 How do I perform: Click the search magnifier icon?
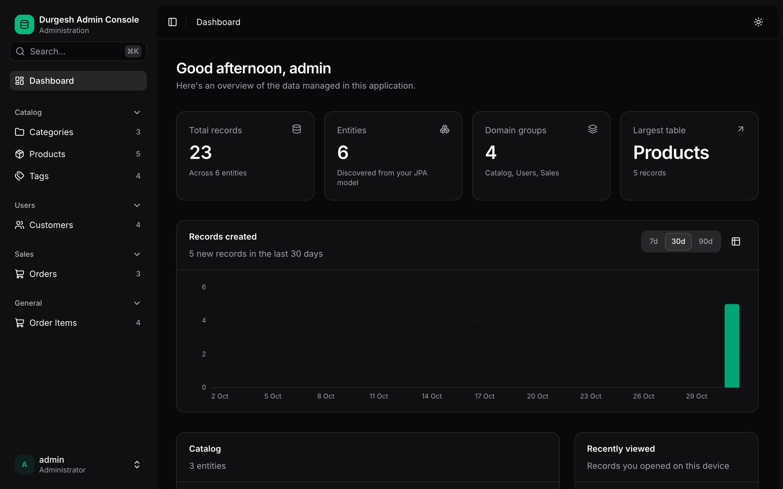(20, 51)
